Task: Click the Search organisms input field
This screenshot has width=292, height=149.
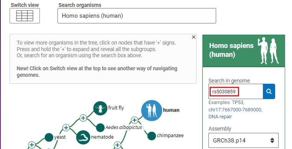Action: [137, 16]
